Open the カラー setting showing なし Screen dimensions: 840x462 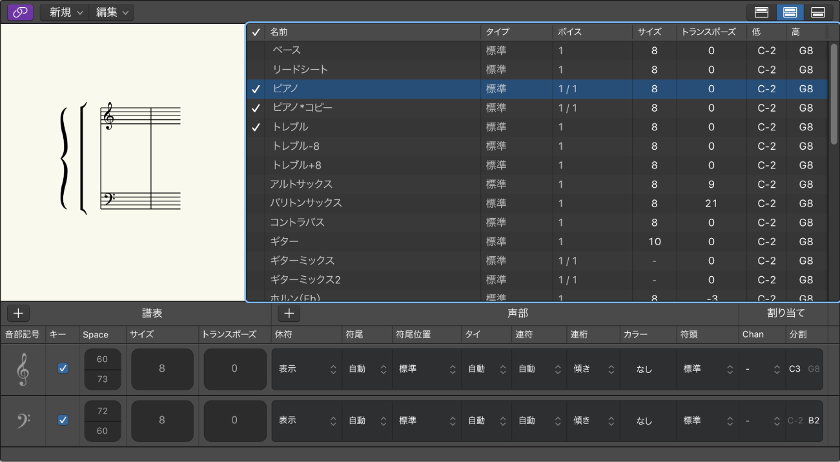tap(646, 369)
